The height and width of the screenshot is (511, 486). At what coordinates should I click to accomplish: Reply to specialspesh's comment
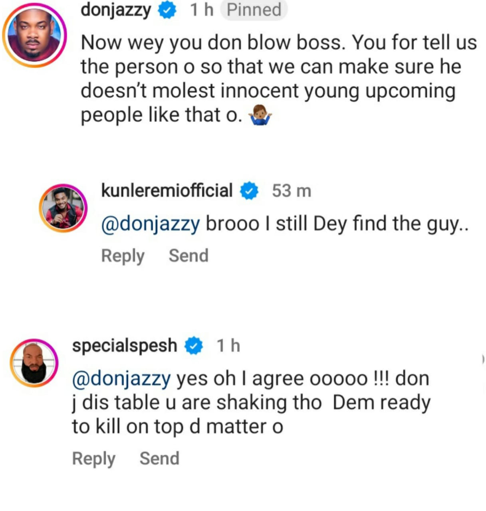93,459
